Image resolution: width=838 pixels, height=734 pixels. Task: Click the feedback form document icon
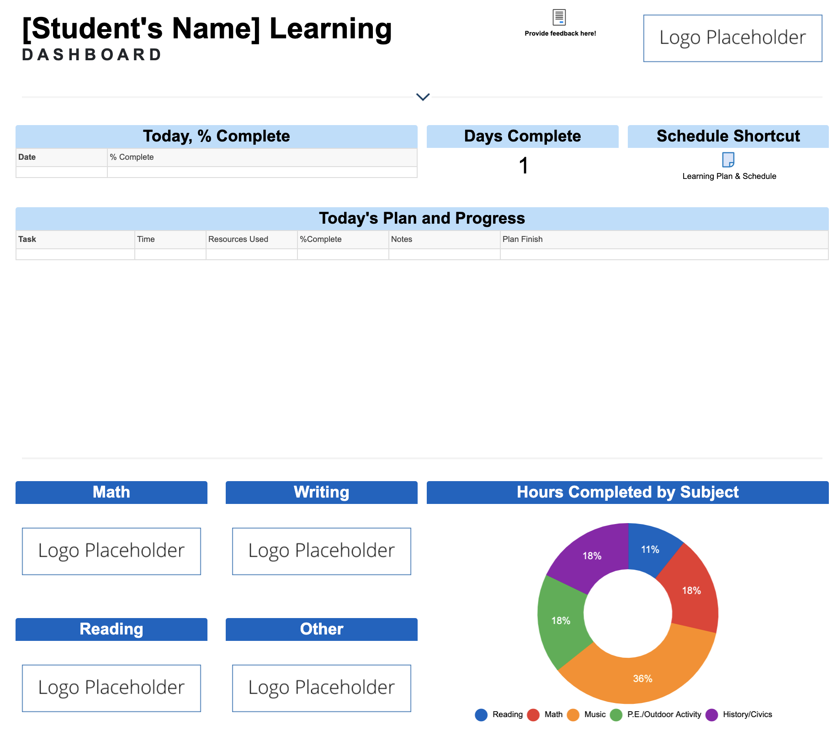point(559,17)
